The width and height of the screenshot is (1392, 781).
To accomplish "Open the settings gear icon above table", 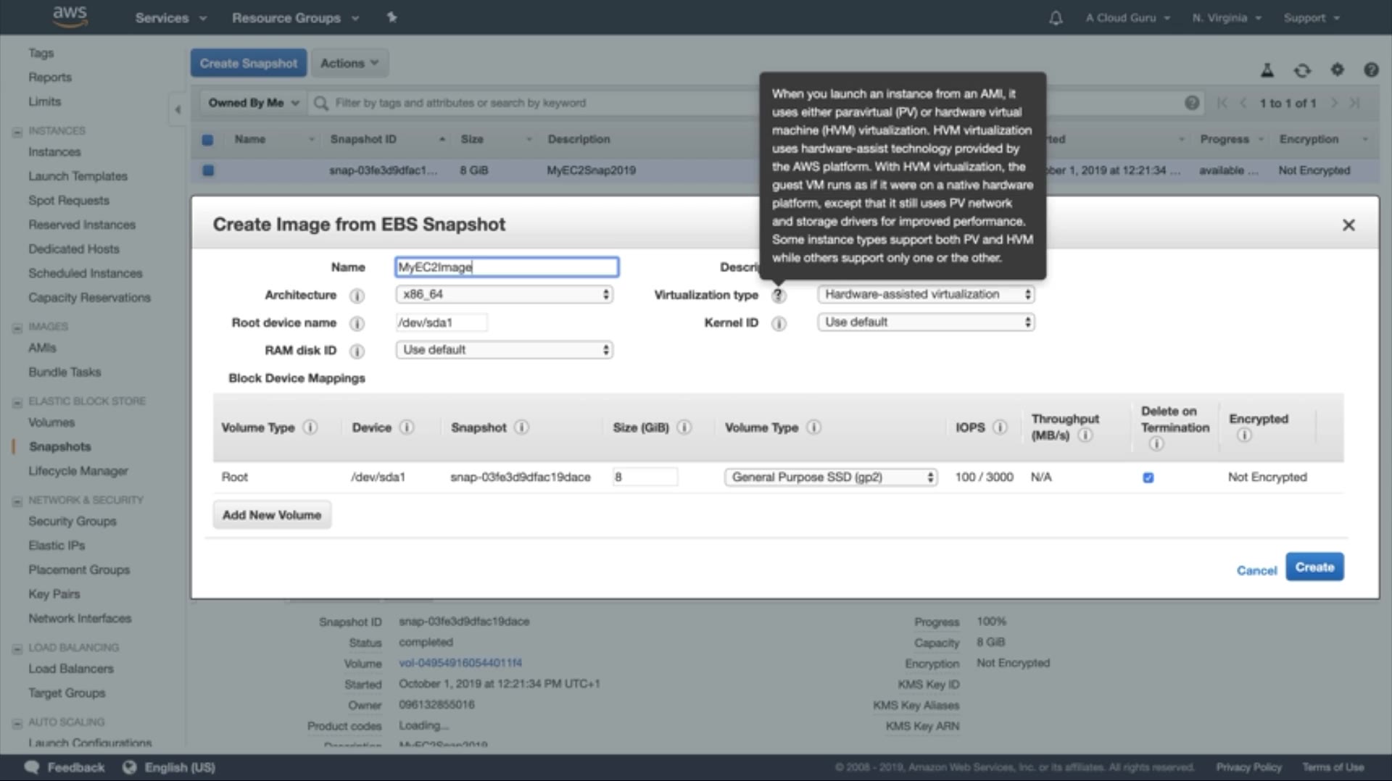I will coord(1337,70).
